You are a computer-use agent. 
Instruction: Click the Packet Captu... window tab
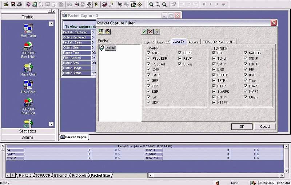(x=75, y=137)
